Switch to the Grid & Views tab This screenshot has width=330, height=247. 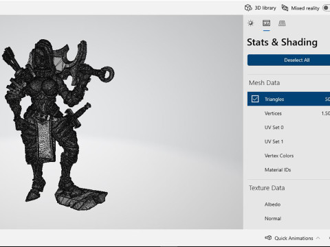(x=282, y=23)
